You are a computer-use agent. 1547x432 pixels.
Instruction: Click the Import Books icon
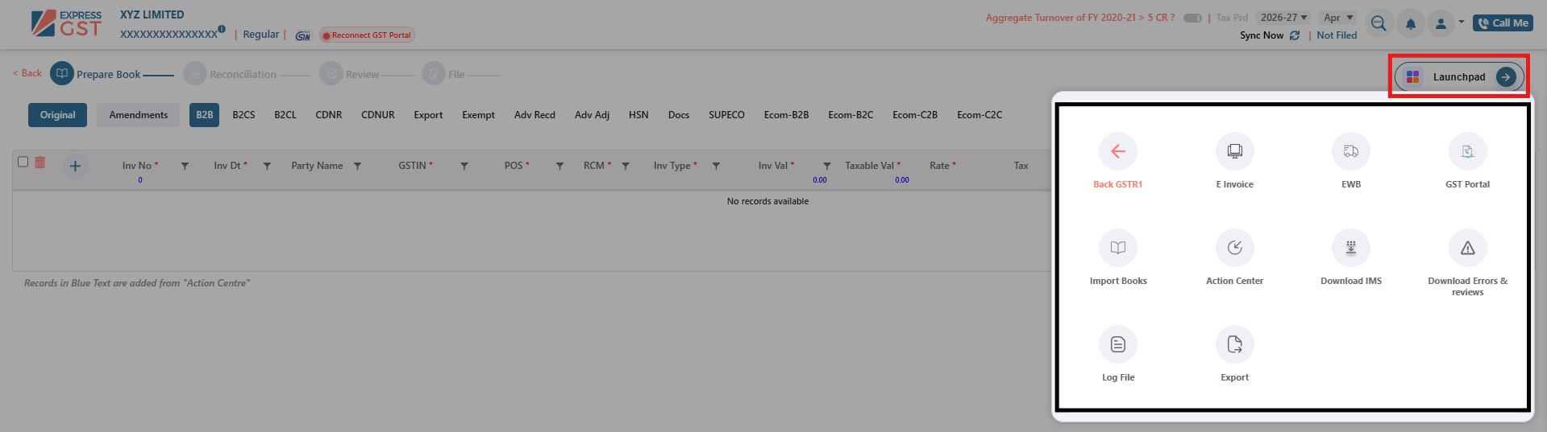1117,248
